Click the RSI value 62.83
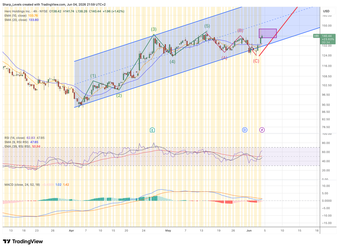 (x=31, y=138)
